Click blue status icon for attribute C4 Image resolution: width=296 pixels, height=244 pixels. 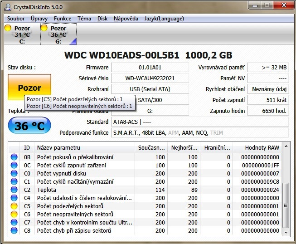pos(14,198)
